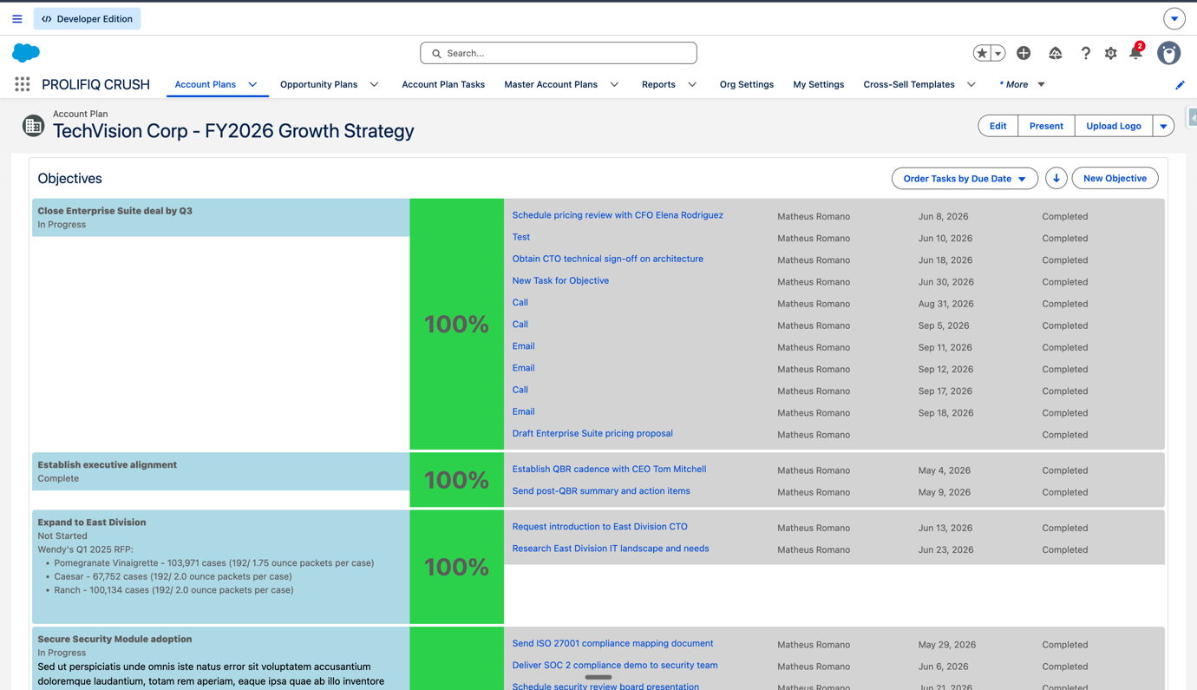1197x690 pixels.
Task: Click the pencil to edit navigation items
Action: coord(1180,85)
